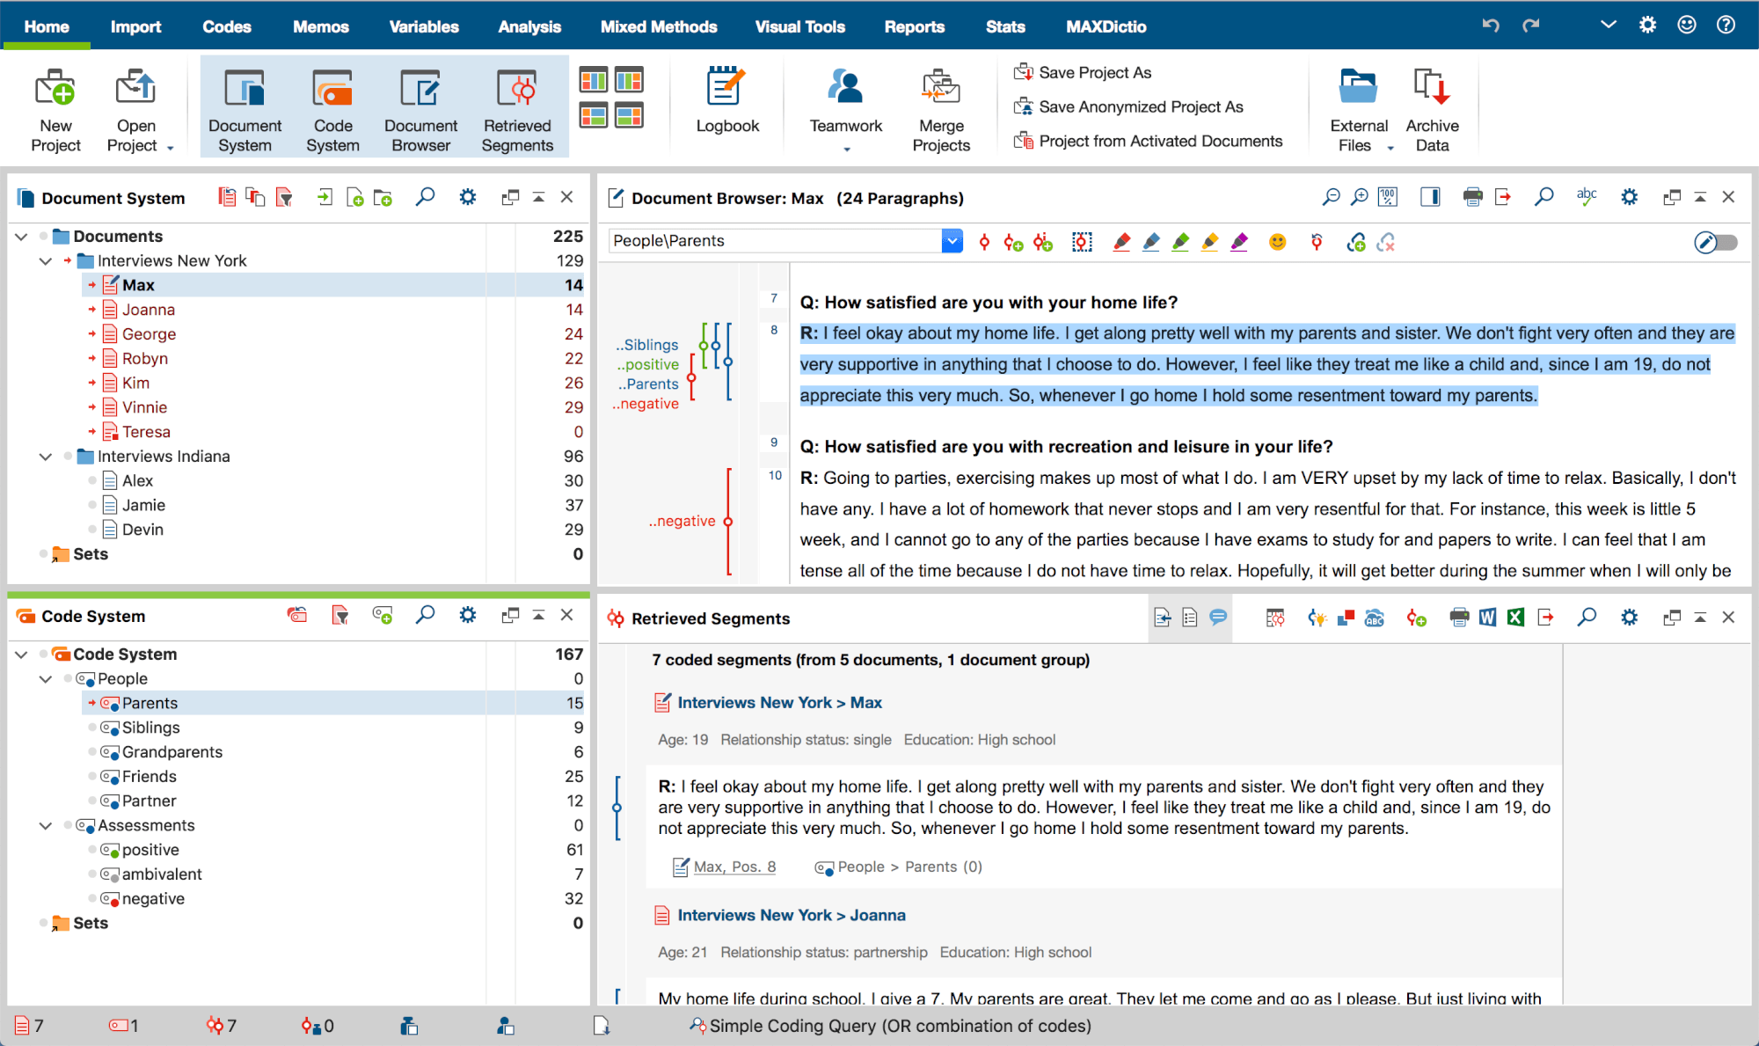Toggle sidebar display icon in Document Browser

1430,197
